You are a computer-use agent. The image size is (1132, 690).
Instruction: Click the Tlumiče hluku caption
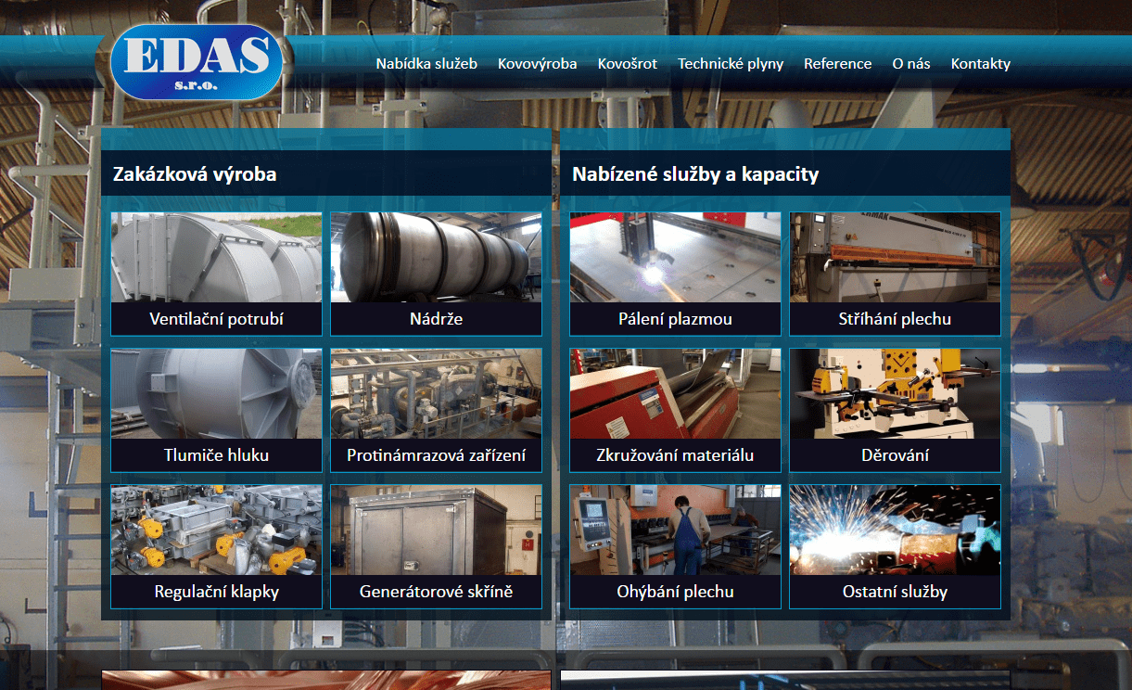coord(216,455)
